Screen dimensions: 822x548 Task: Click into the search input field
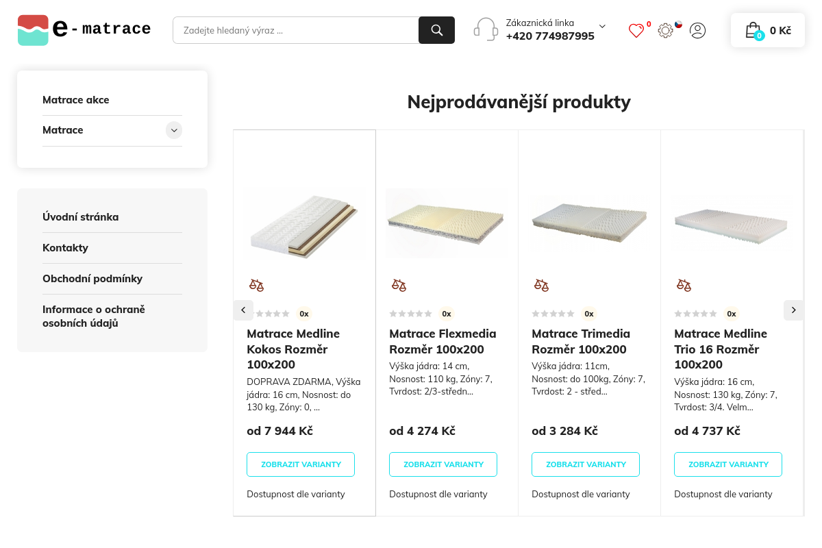(296, 30)
